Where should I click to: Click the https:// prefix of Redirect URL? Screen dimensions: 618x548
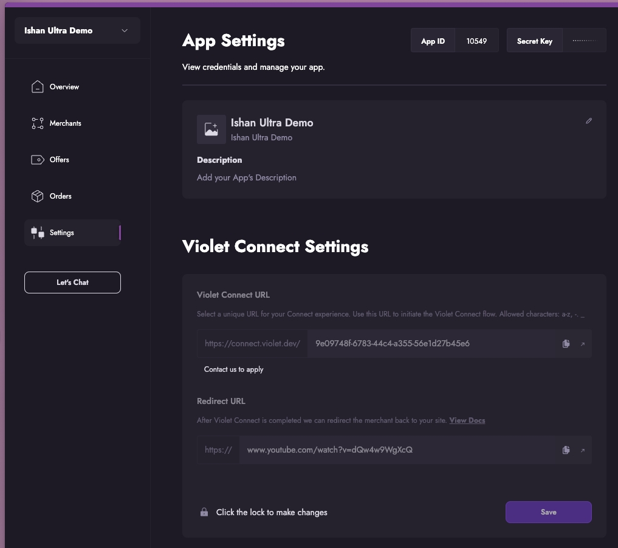[218, 450]
